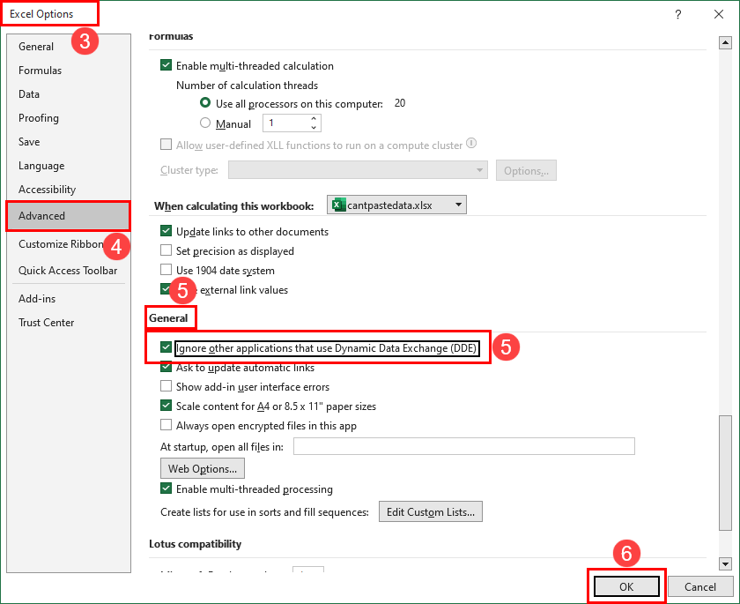Image resolution: width=740 pixels, height=604 pixels.
Task: Click the 'Create lists for use in sorts' label
Action: (x=264, y=512)
